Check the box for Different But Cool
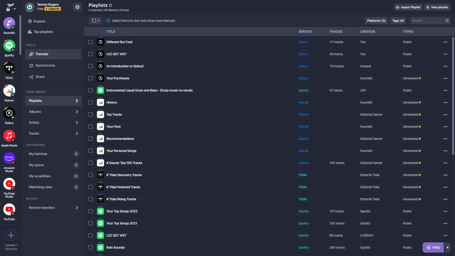 point(90,42)
